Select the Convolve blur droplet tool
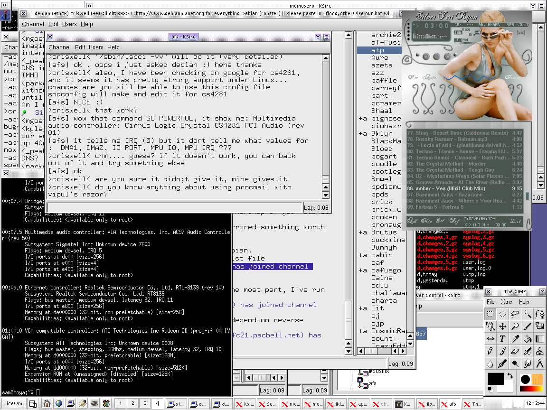Viewport: 547px width, 410px height. point(490,363)
